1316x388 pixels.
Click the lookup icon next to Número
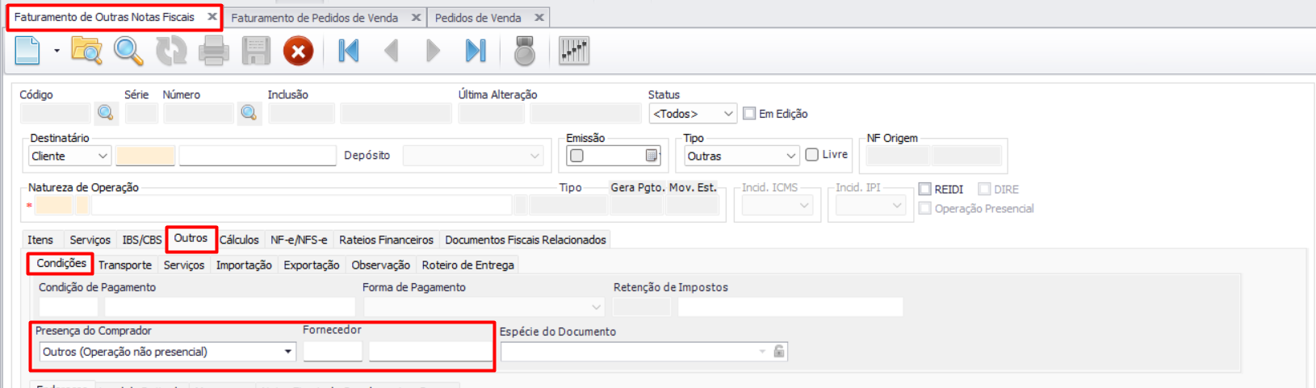tap(249, 114)
